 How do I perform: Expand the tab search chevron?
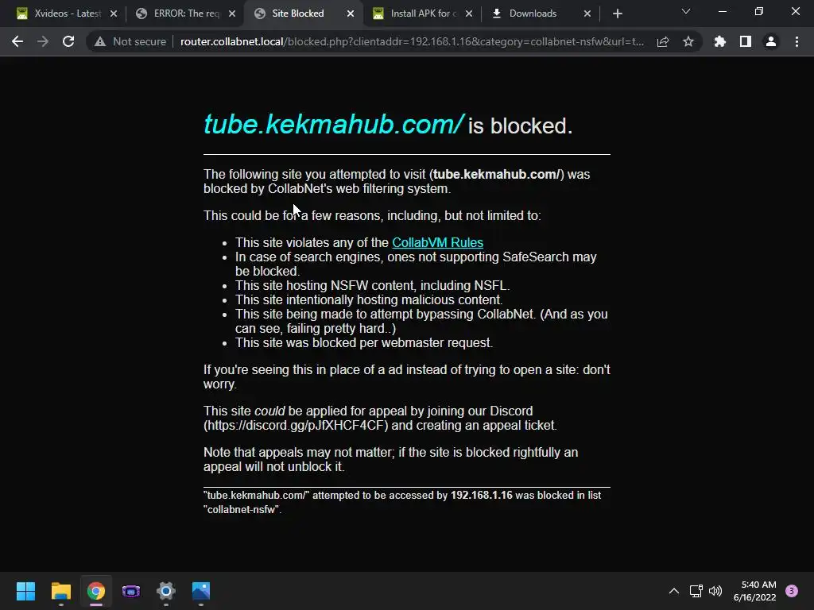click(x=686, y=11)
